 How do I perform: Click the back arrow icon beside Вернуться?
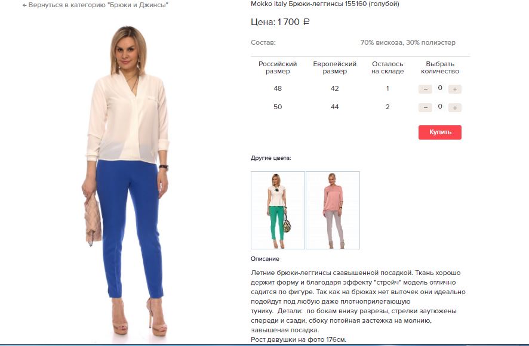click(24, 5)
